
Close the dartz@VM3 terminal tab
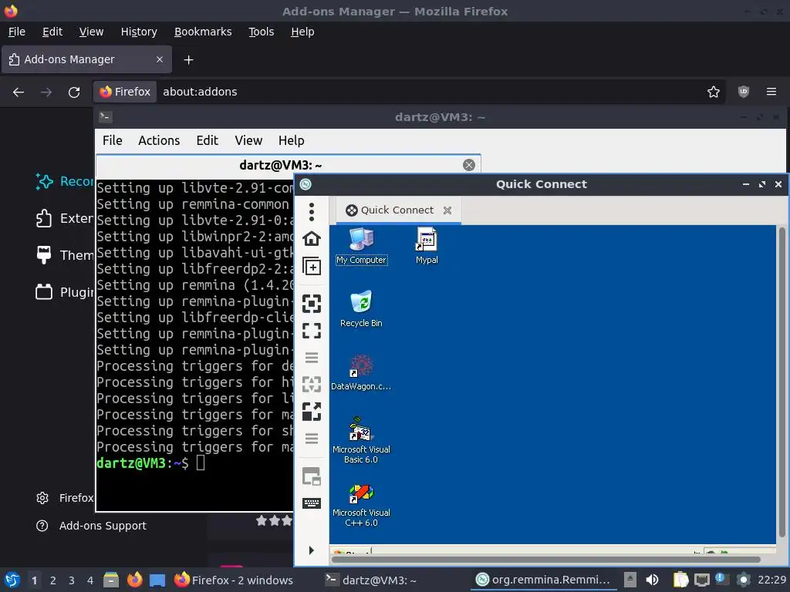point(468,165)
